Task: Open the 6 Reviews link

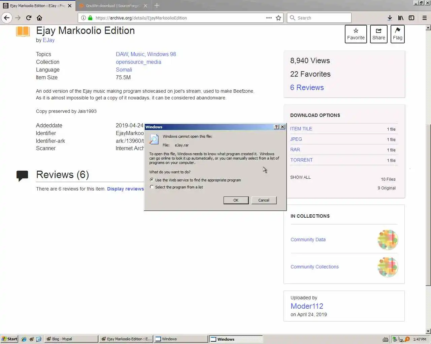Action: (x=307, y=87)
